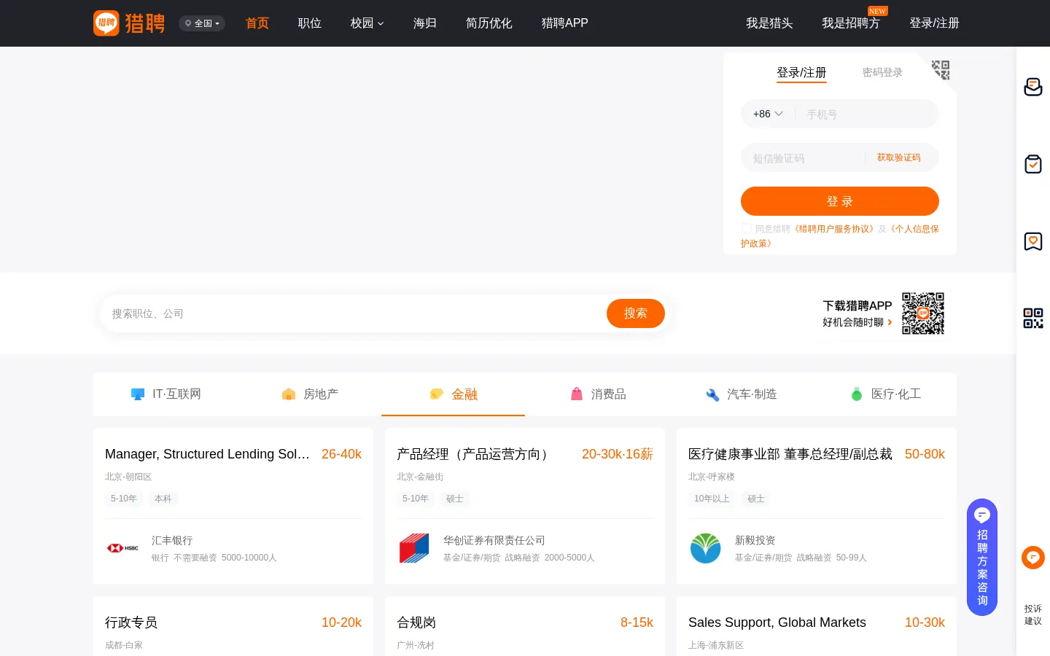Click the orange 搜索 button
The width and height of the screenshot is (1050, 656).
(636, 313)
